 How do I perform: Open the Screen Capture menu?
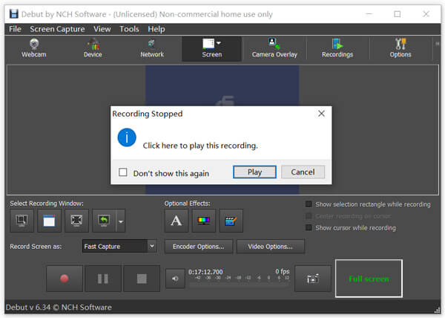pyautogui.click(x=56, y=29)
